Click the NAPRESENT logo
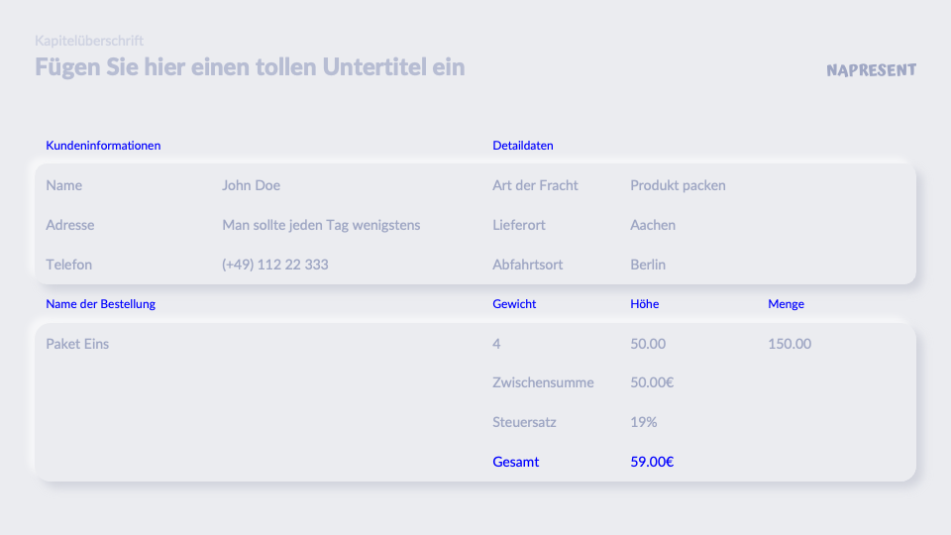This screenshot has width=951, height=535. coord(871,70)
